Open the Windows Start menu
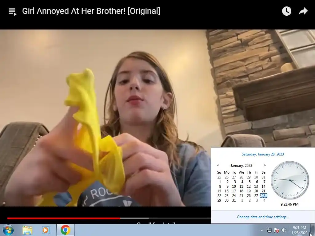The height and width of the screenshot is (236, 315). (x=8, y=230)
